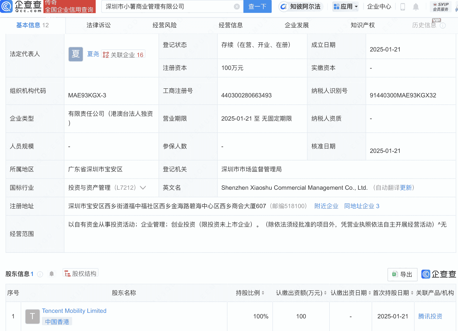Expand the SVIP会员服务 menu

[x=441, y=7]
